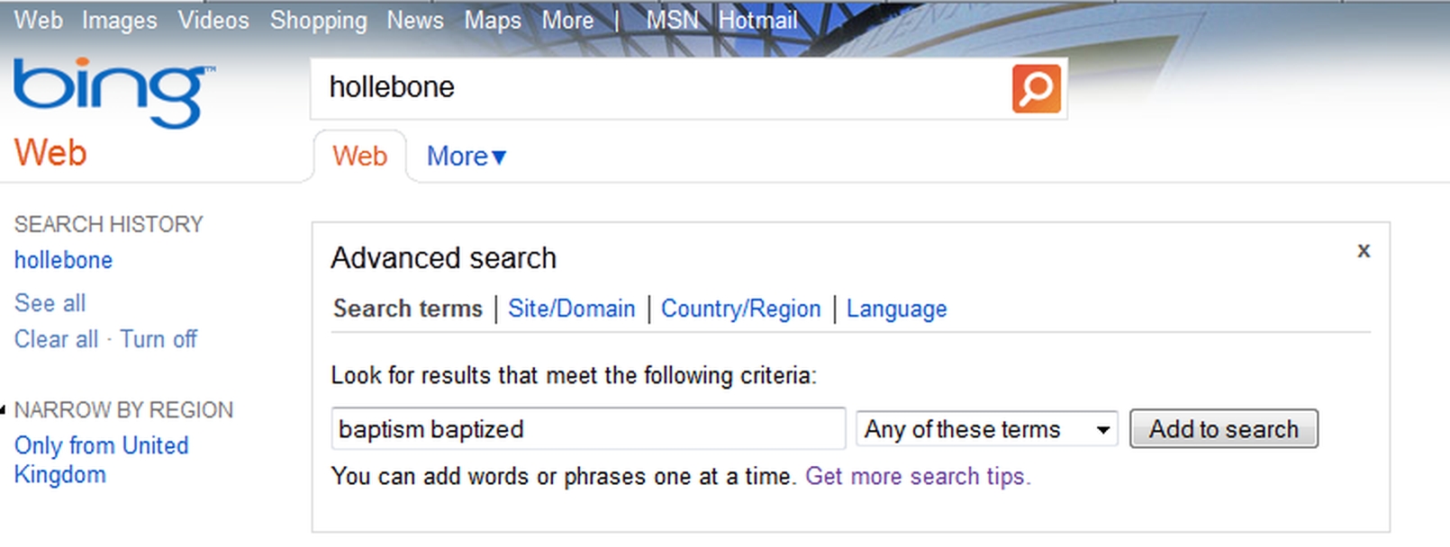Expand the More dropdown beside Web tab
The width and height of the screenshot is (1450, 547).
pyautogui.click(x=467, y=157)
